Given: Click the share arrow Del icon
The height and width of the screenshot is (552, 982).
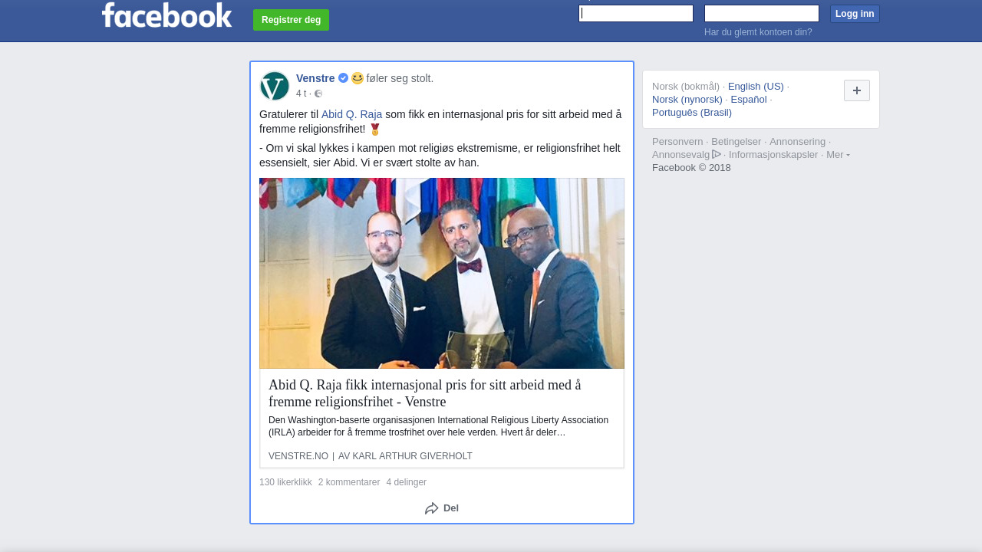Looking at the screenshot, I should (x=432, y=508).
